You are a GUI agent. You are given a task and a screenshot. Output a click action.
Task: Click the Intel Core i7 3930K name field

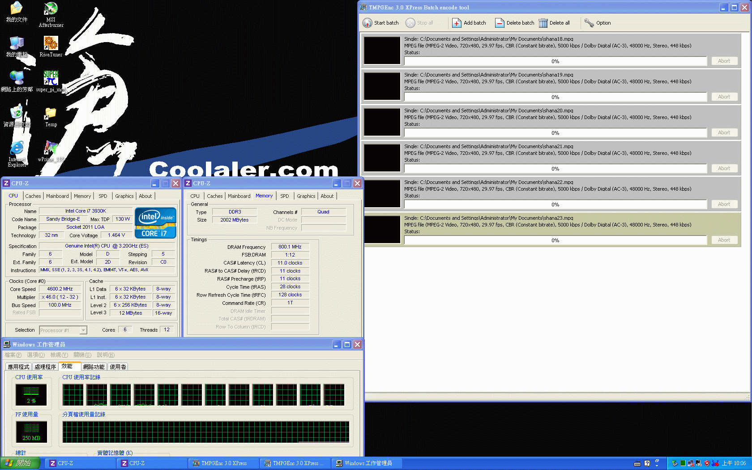[85, 211]
